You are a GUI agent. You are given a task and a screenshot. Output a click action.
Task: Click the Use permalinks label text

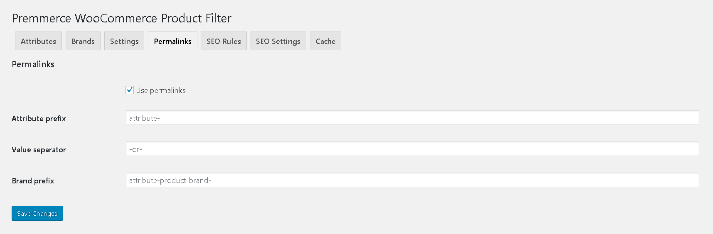[x=161, y=90]
